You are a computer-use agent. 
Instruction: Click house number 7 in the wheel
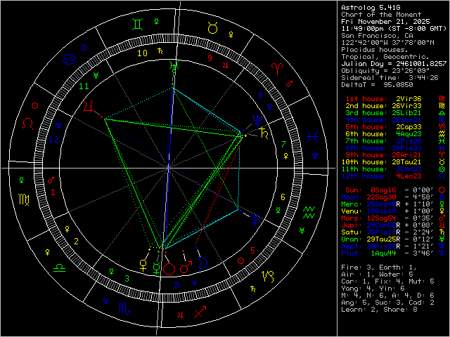click(283, 144)
